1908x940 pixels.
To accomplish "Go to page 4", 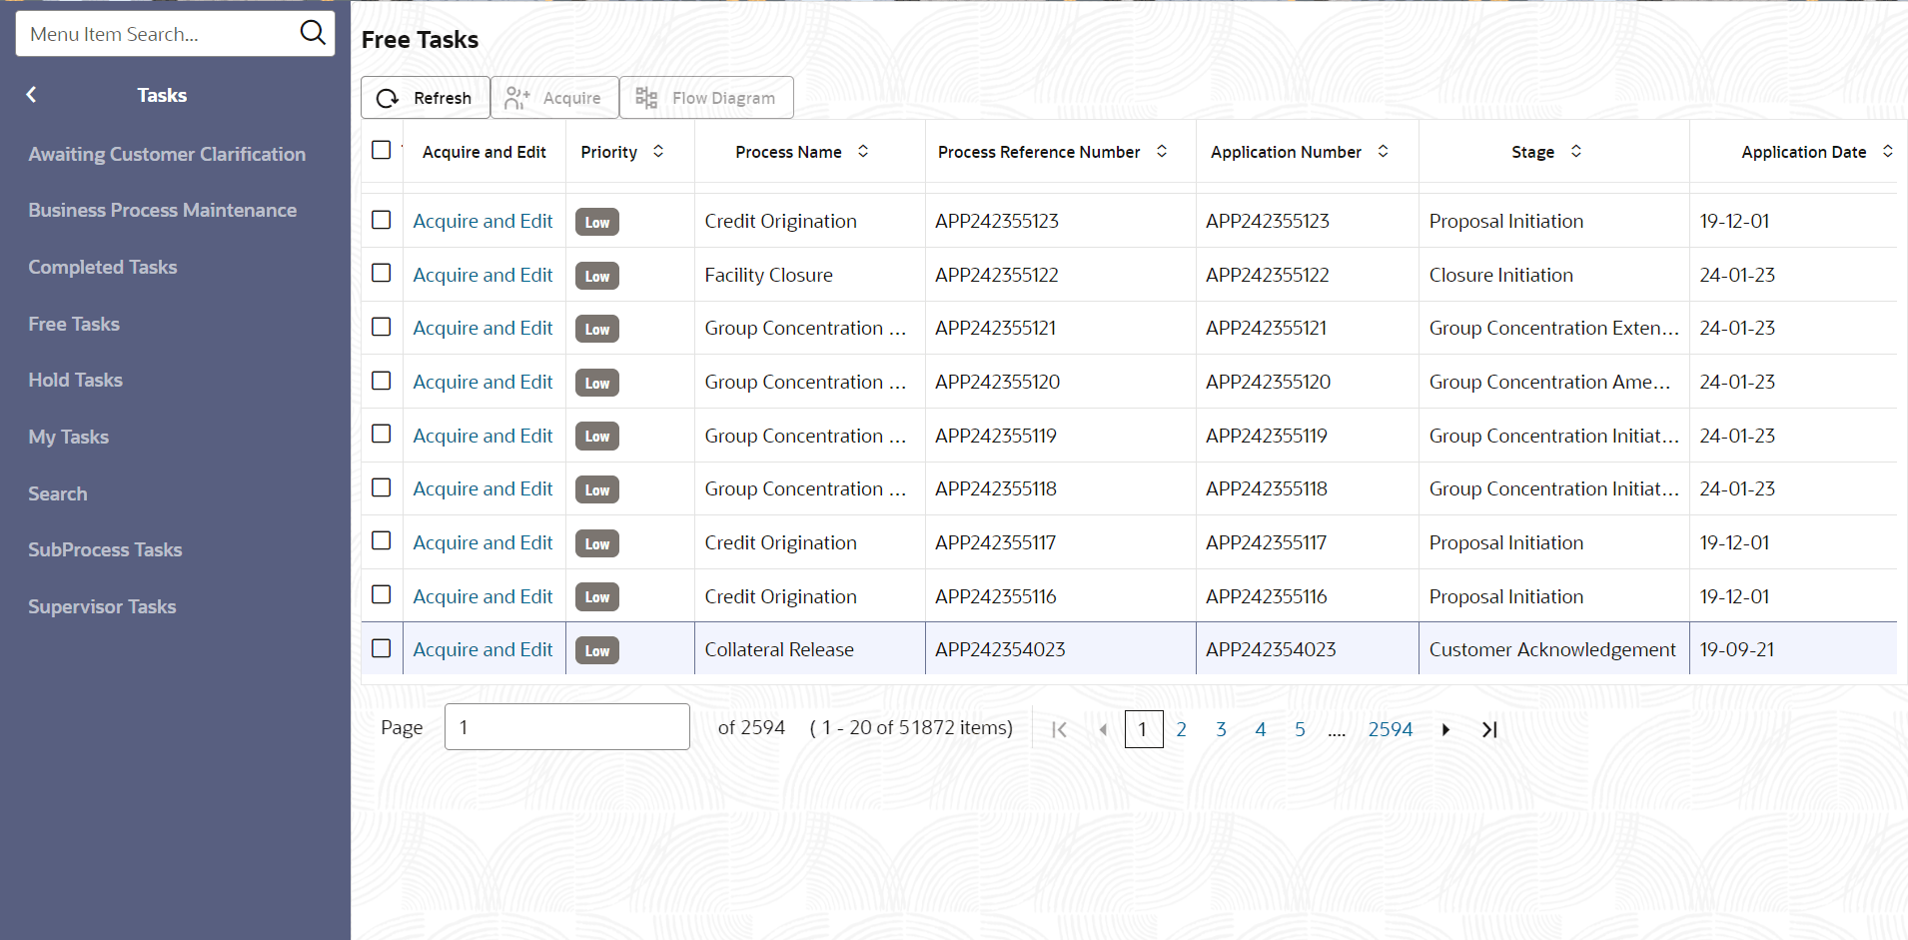I will [1261, 729].
